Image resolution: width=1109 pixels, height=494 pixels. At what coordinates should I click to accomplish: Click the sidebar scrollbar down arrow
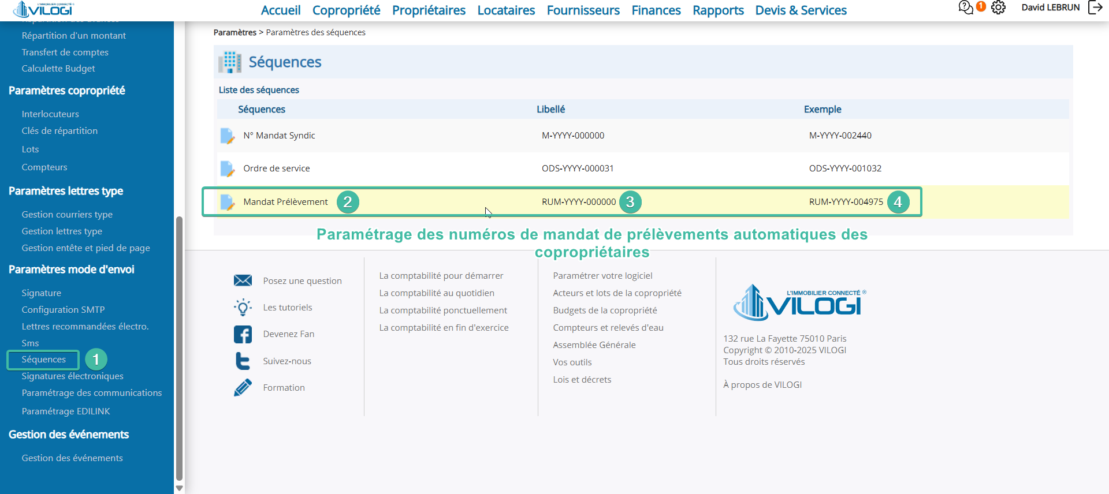click(x=179, y=488)
